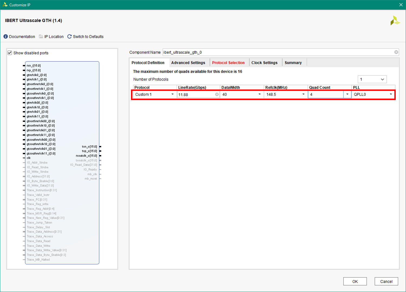This screenshot has height=292, width=406.
Task: Select the rxp_i[15:0] port
Action: (x=34, y=70)
